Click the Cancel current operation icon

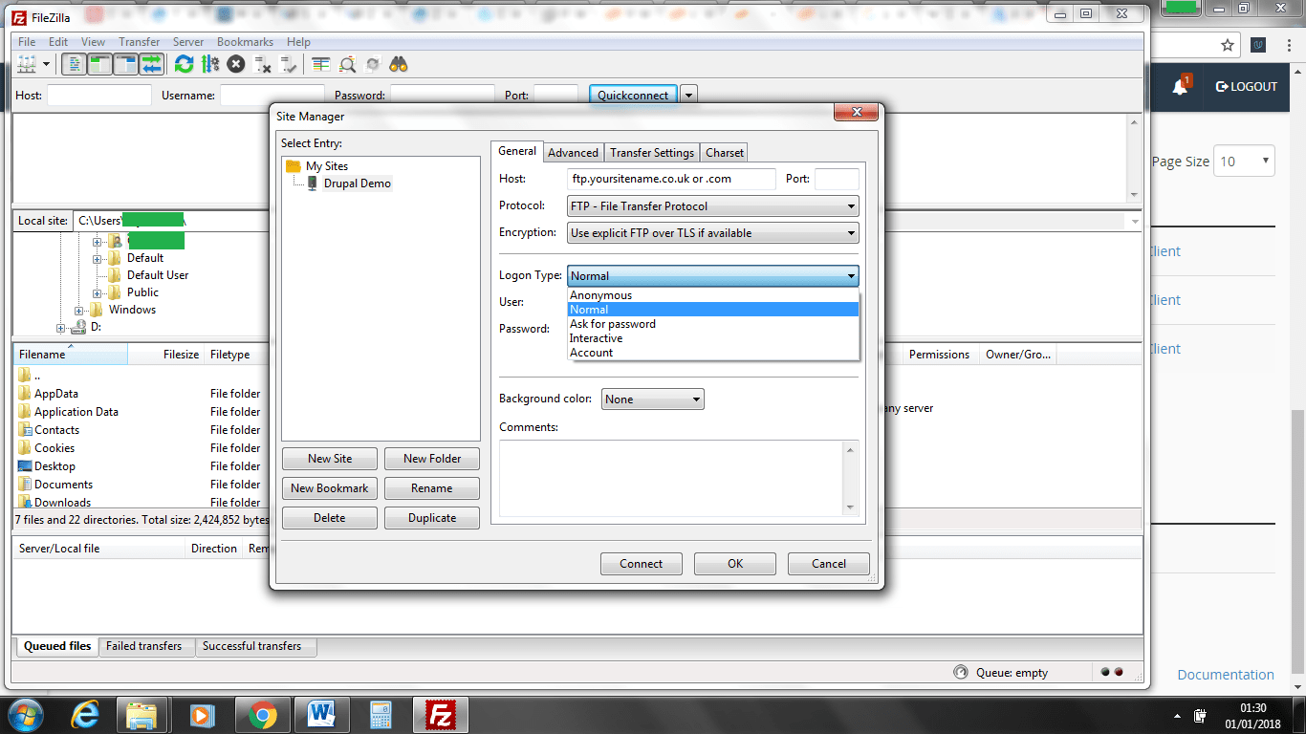tap(235, 64)
